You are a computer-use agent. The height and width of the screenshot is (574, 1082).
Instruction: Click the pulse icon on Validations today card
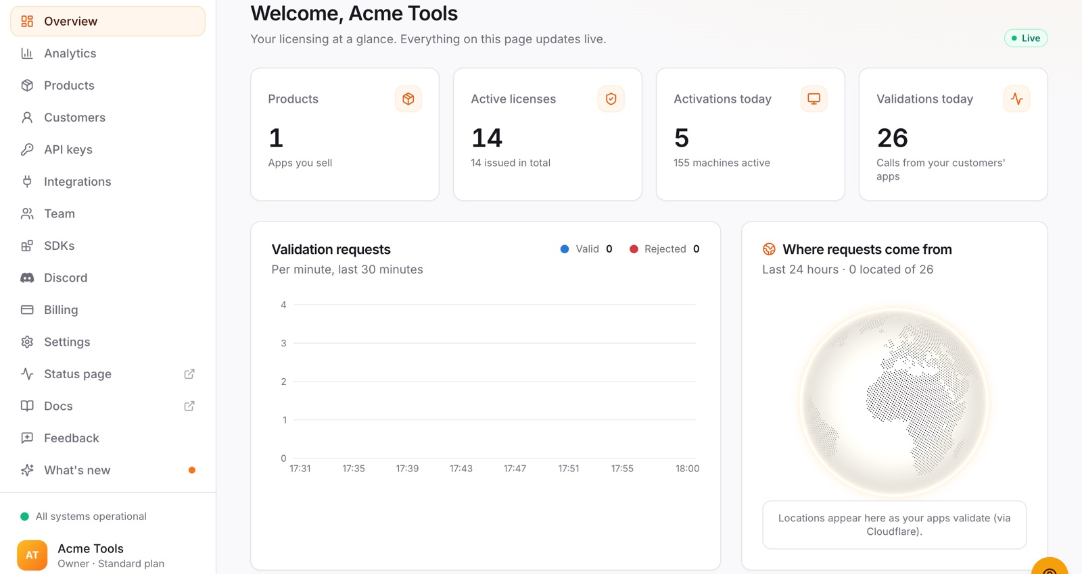click(x=1017, y=99)
